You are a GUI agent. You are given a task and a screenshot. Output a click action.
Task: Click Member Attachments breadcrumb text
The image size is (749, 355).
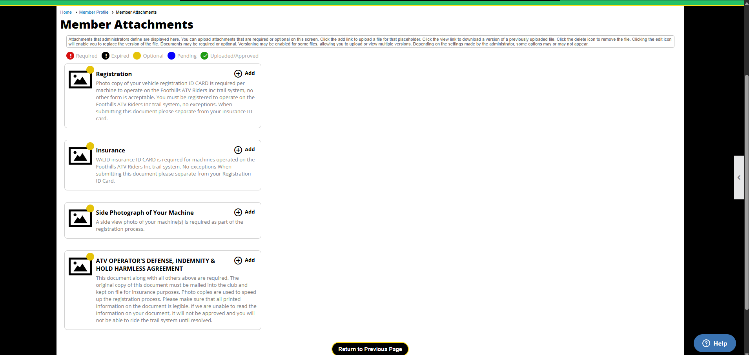tap(136, 12)
